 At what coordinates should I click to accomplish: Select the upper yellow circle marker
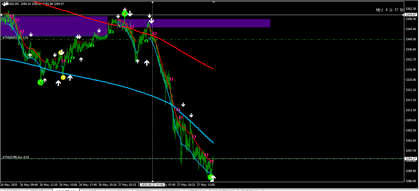pyautogui.click(x=61, y=53)
